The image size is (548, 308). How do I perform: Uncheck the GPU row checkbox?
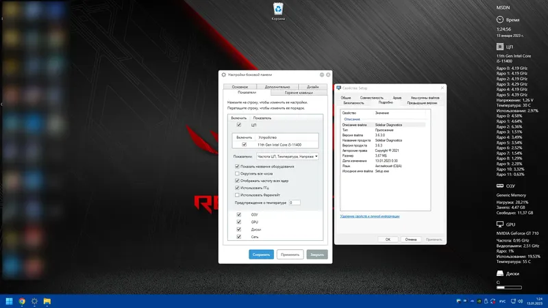239,222
